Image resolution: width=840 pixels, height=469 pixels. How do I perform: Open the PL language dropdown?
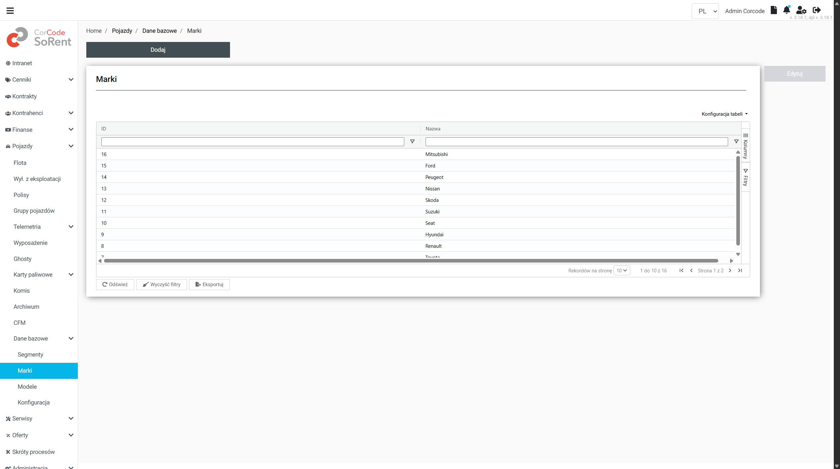point(705,11)
